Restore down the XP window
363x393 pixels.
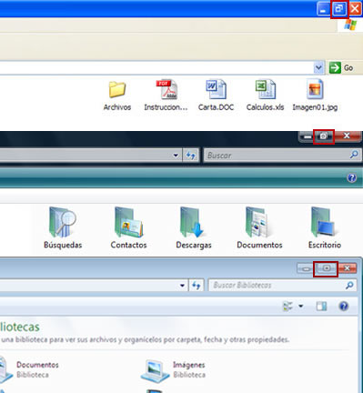(x=339, y=9)
